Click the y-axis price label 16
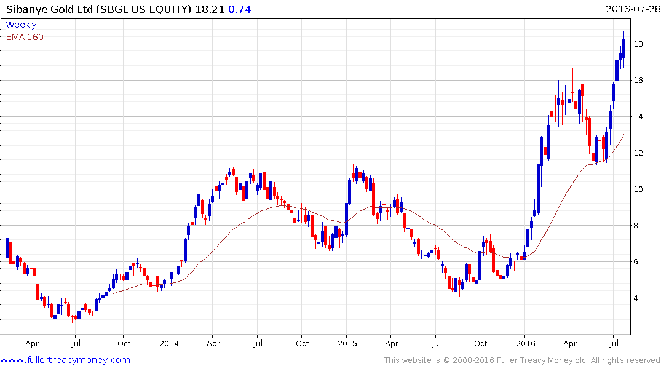 (638, 80)
